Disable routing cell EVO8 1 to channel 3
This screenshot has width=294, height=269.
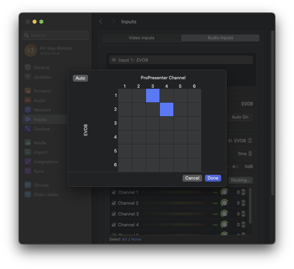point(153,96)
